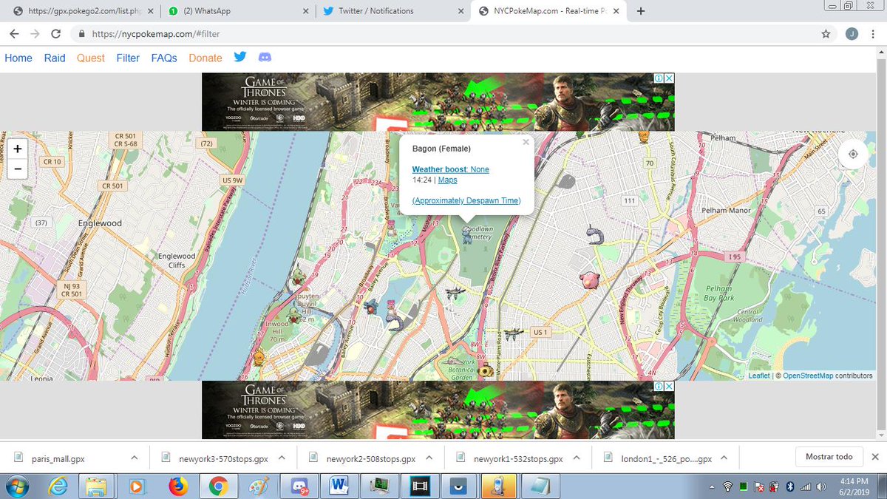Image resolution: width=887 pixels, height=499 pixels.
Task: Open the downloaded newyork3-570stops.gpx file
Action: click(x=214, y=458)
